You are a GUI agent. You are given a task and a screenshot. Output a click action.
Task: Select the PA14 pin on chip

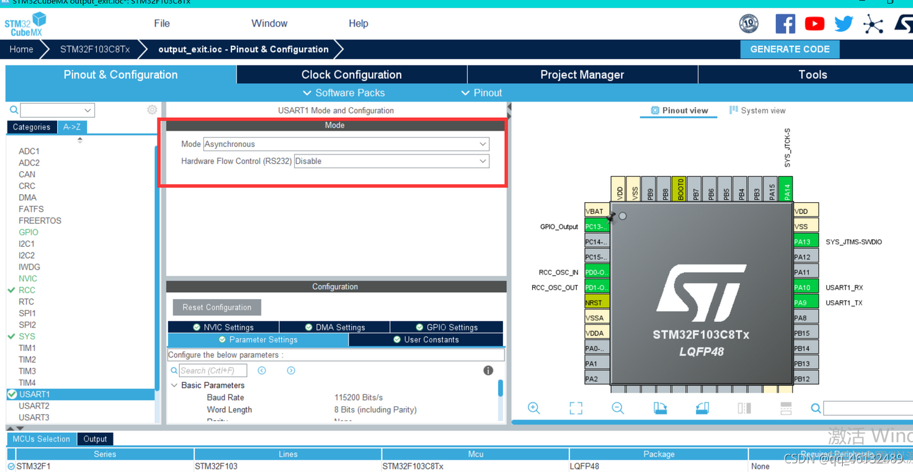click(785, 189)
